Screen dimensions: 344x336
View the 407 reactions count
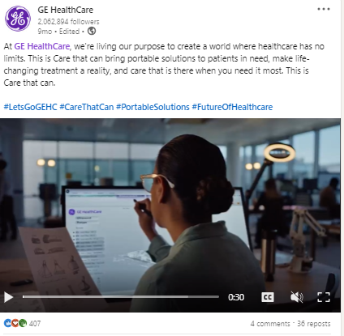(x=35, y=323)
